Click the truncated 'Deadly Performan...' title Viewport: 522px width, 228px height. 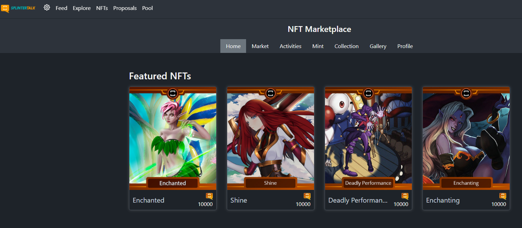tap(358, 200)
